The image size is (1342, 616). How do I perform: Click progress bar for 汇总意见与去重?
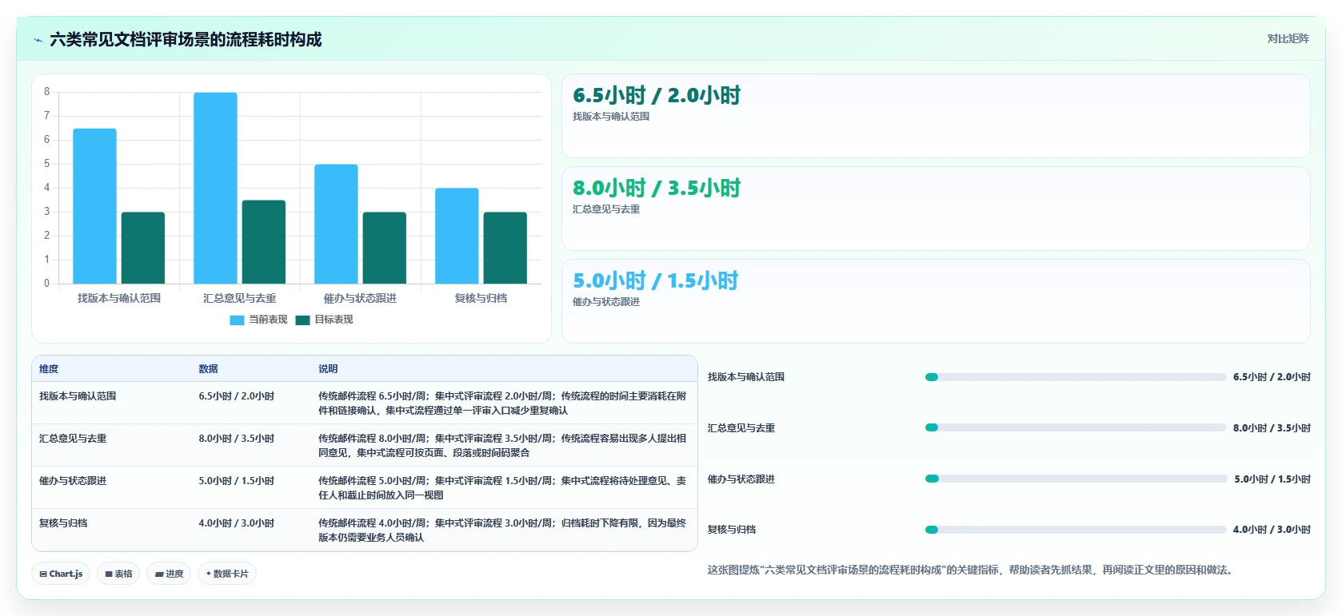[1076, 427]
